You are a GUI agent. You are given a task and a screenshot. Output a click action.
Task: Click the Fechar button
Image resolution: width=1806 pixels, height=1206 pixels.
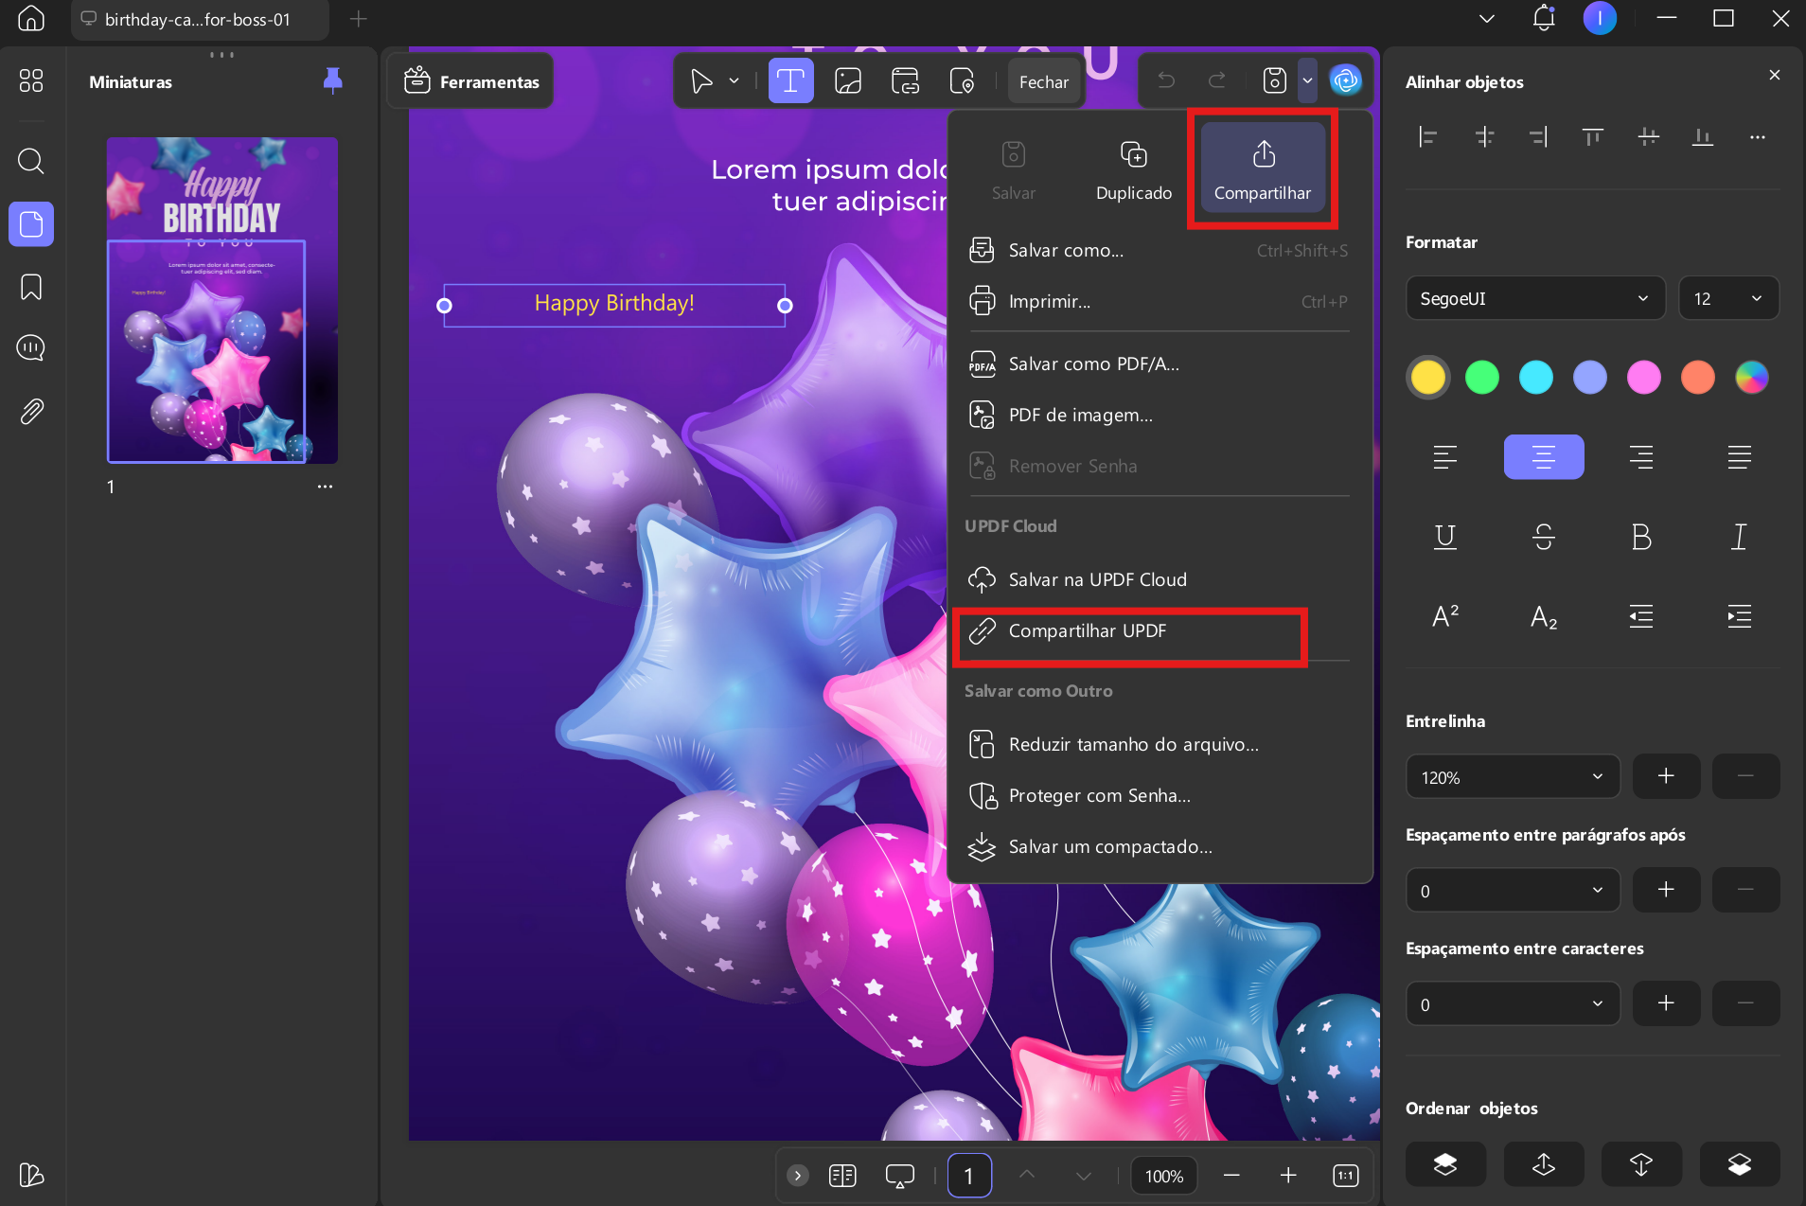(x=1043, y=81)
